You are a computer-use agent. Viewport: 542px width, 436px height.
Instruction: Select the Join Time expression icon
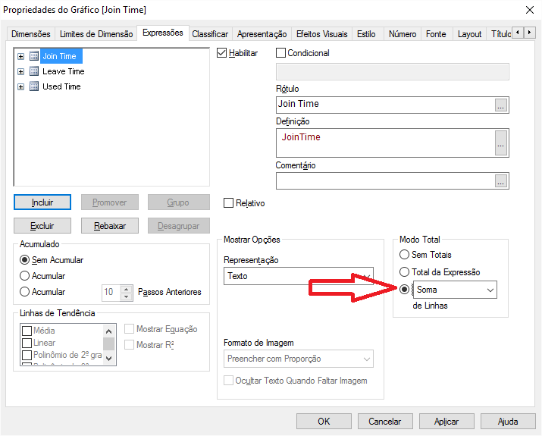click(x=33, y=56)
